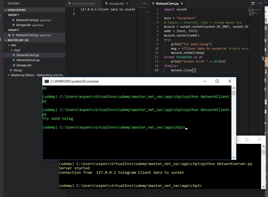Click line 1 text in storage.dat editor
This screenshot has width=268, height=197.
[108, 9]
